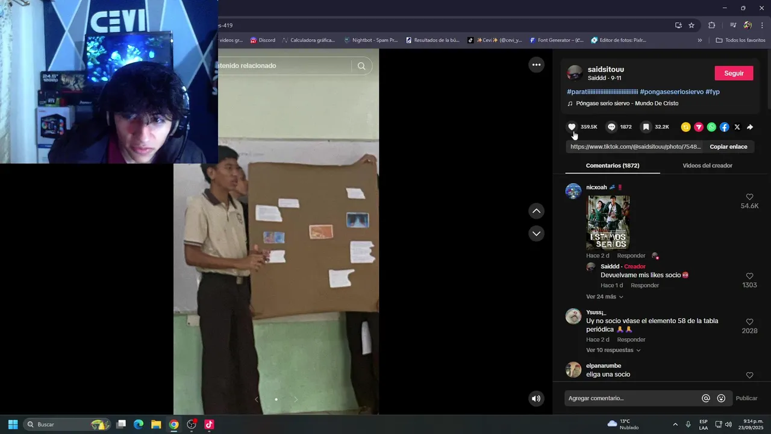Reply to nicxoah's comment
The image size is (771, 434).
(x=631, y=256)
